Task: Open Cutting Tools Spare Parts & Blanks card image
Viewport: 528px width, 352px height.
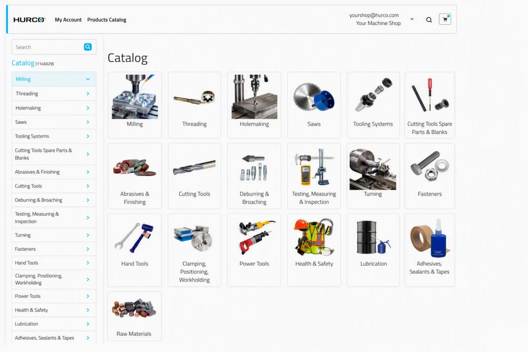Action: coord(429,95)
